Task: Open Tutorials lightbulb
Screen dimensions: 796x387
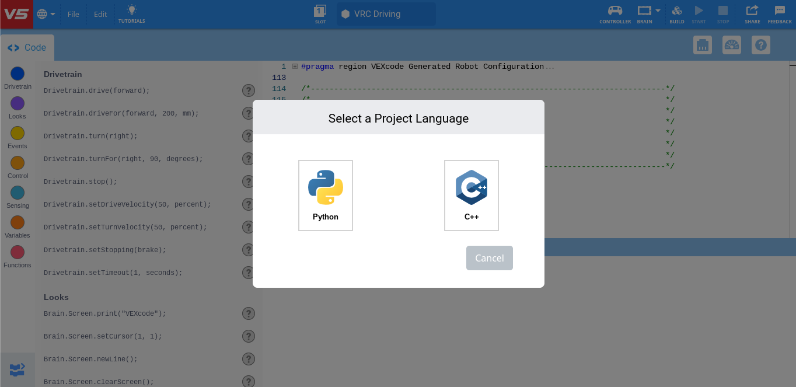Action: 132,14
